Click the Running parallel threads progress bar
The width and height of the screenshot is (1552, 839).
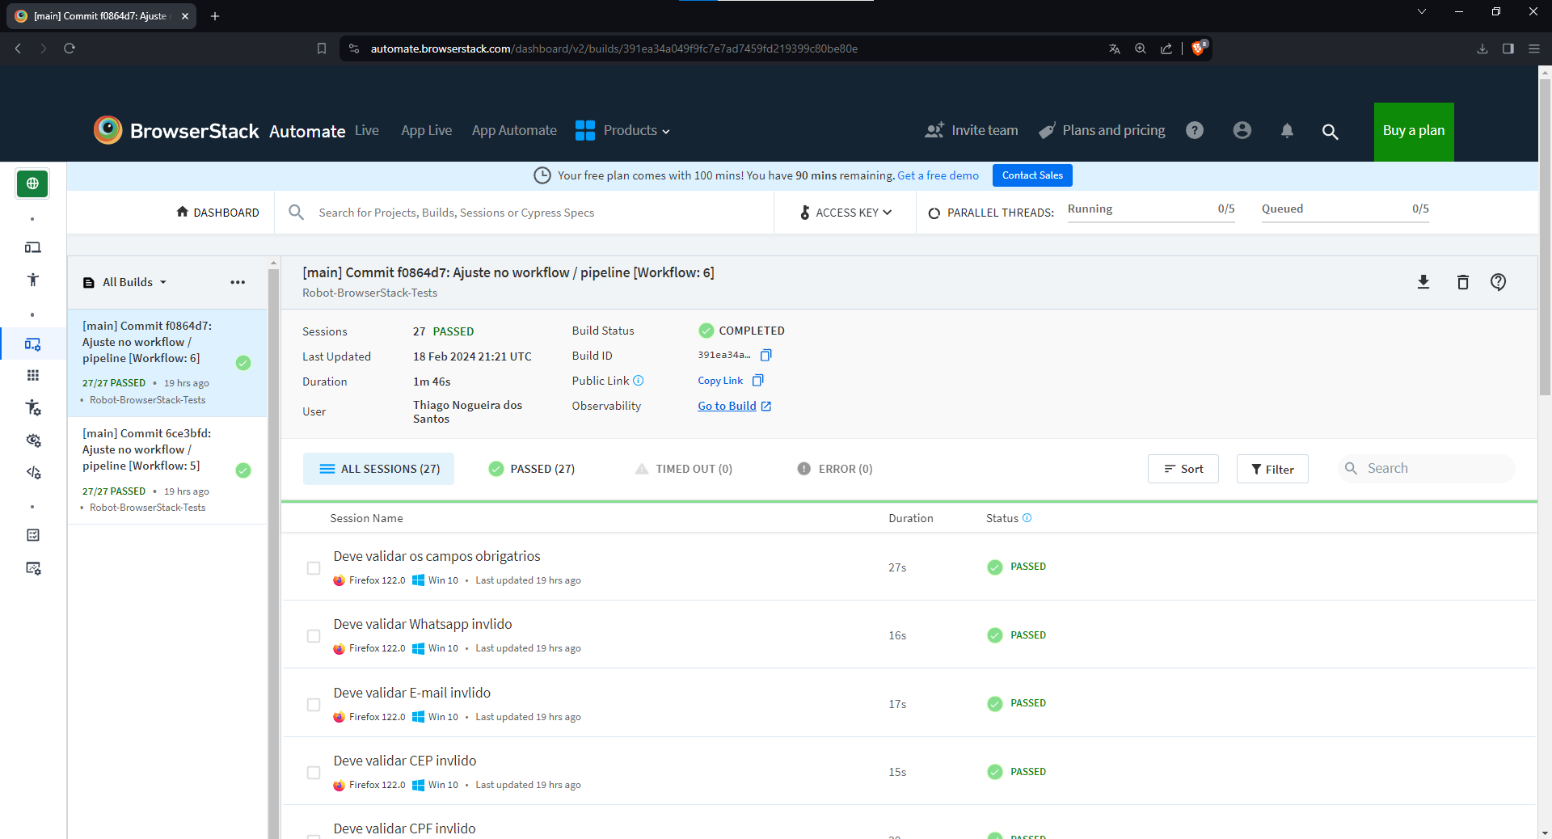[x=1151, y=221]
